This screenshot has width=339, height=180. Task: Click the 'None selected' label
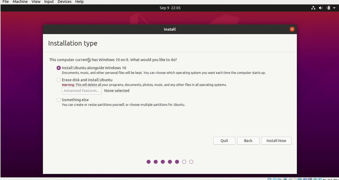click(117, 91)
